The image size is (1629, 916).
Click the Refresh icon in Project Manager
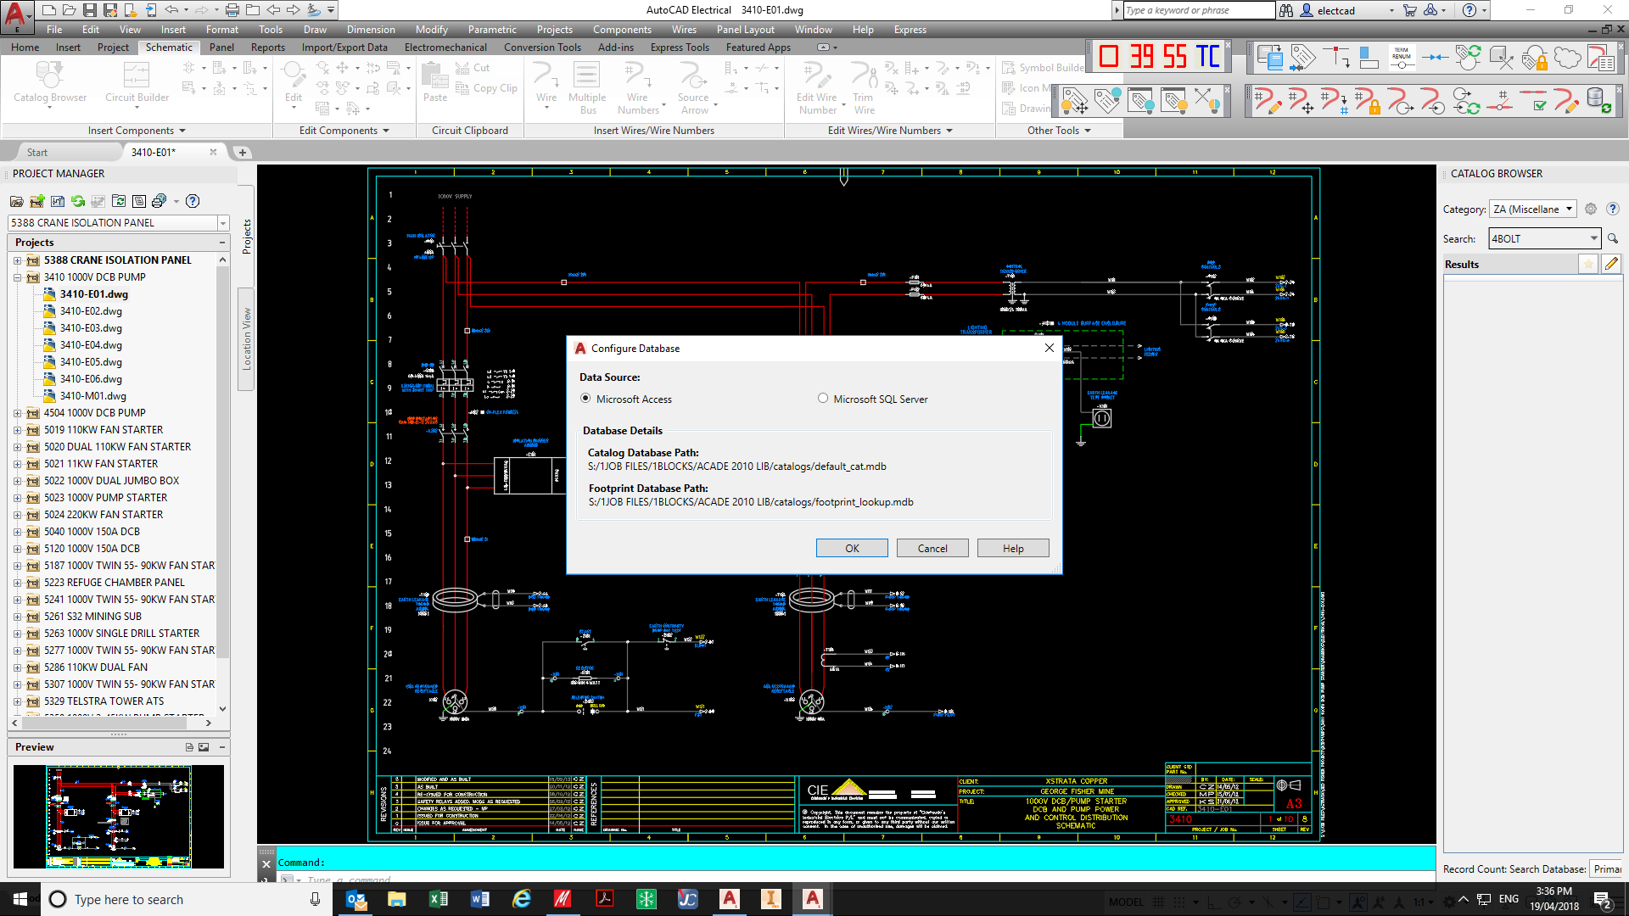click(x=78, y=201)
